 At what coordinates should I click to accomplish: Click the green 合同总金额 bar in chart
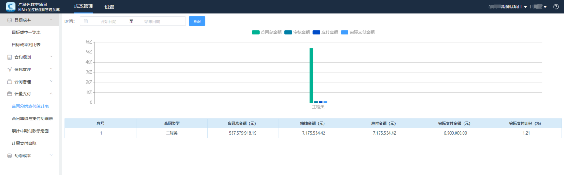[312, 76]
